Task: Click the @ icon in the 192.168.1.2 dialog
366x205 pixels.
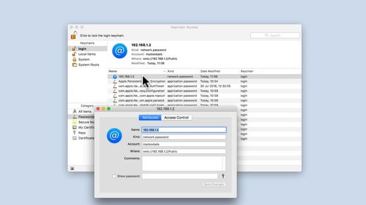Action: coord(114,136)
